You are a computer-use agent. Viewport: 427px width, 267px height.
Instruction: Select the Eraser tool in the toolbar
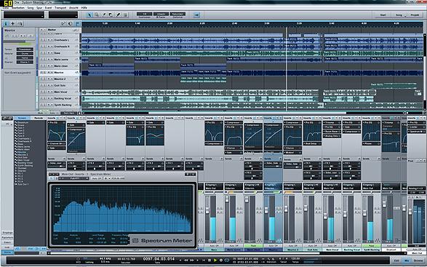[x=111, y=15]
